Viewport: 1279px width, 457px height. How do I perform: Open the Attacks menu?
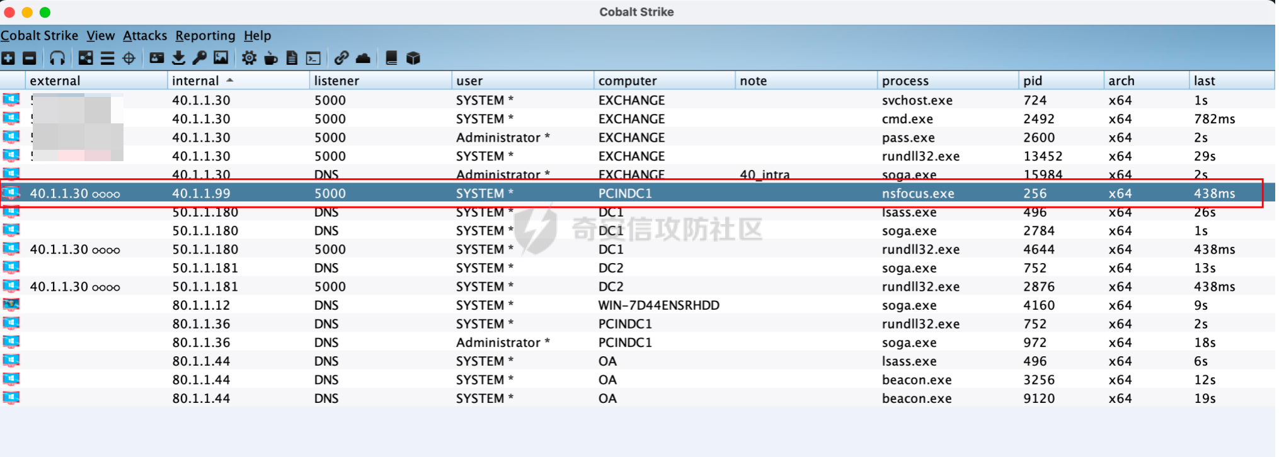145,36
